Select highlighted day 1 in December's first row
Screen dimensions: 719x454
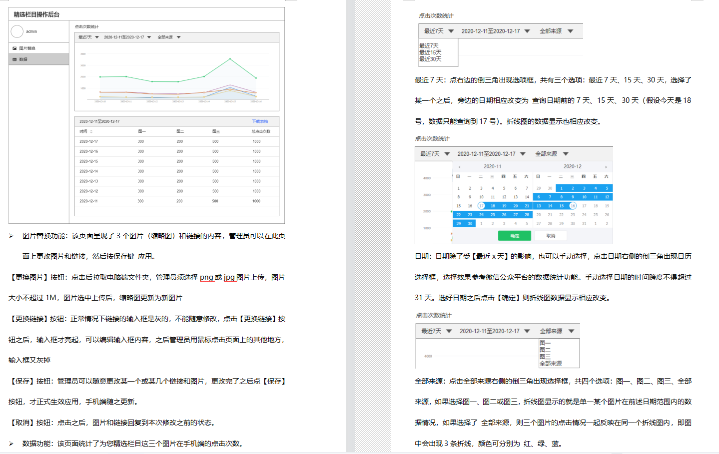coord(561,188)
